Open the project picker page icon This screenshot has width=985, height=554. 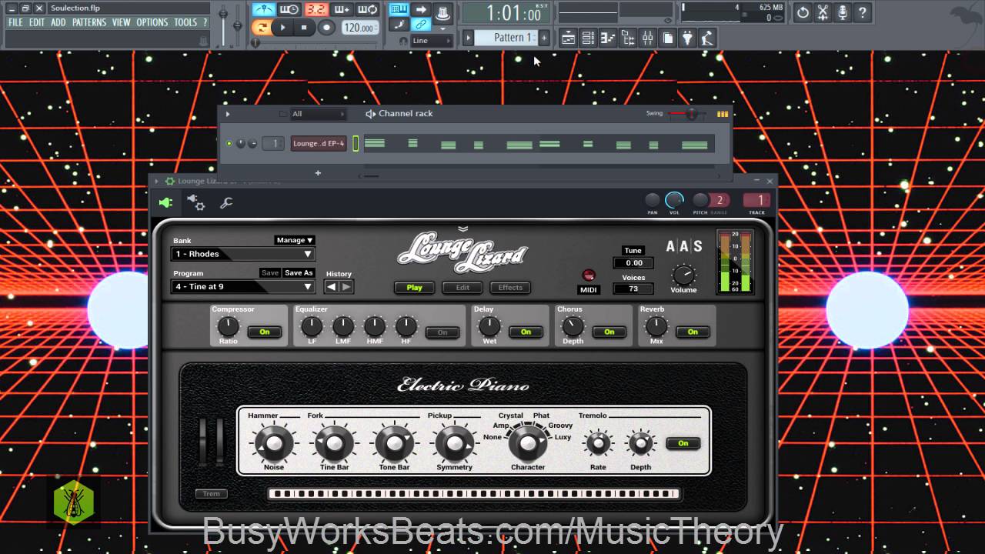[x=668, y=38]
